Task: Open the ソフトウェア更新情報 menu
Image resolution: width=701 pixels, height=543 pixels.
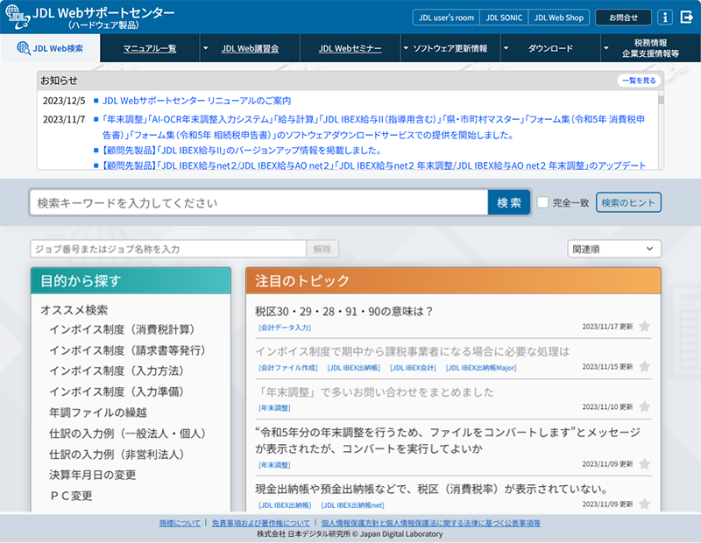Action: coord(450,48)
